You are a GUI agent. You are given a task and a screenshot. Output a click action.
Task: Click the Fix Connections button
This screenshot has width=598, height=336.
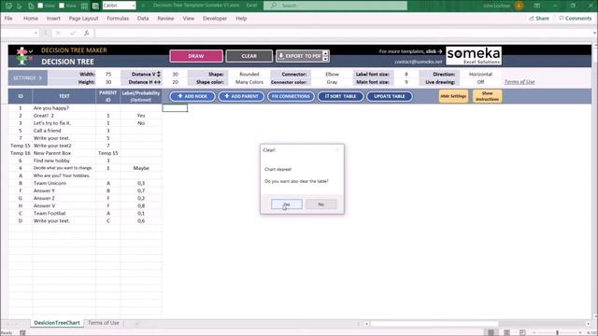[291, 96]
